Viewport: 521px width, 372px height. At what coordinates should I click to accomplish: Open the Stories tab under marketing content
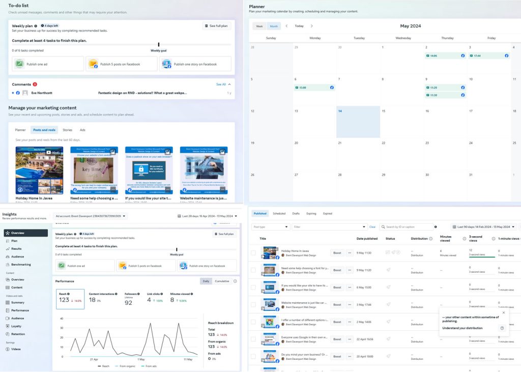click(67, 130)
